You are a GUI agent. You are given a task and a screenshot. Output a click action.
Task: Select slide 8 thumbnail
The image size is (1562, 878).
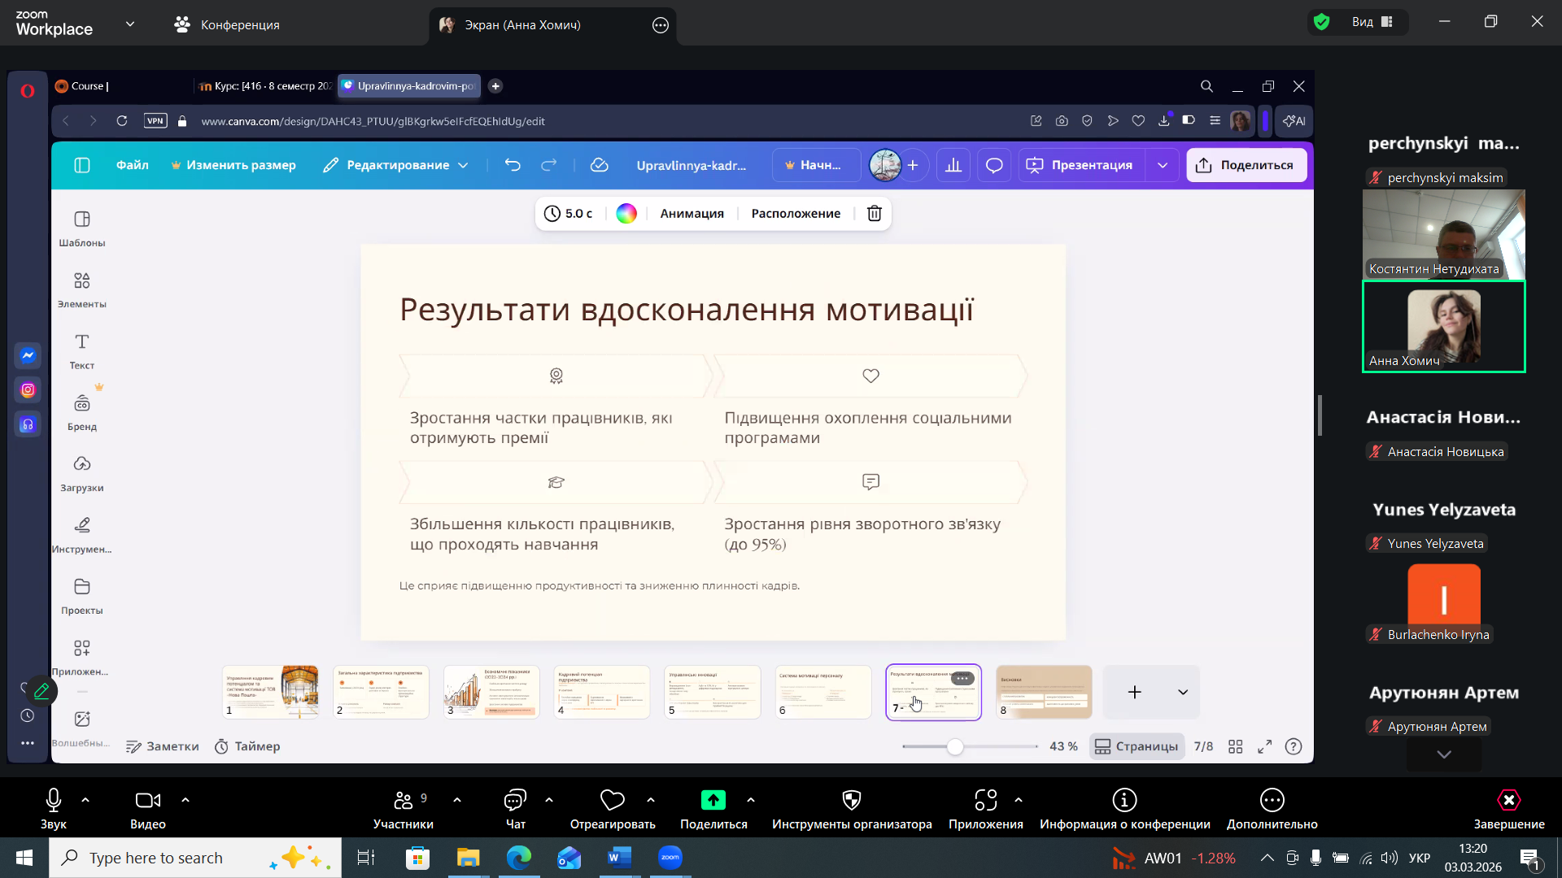pyautogui.click(x=1044, y=692)
